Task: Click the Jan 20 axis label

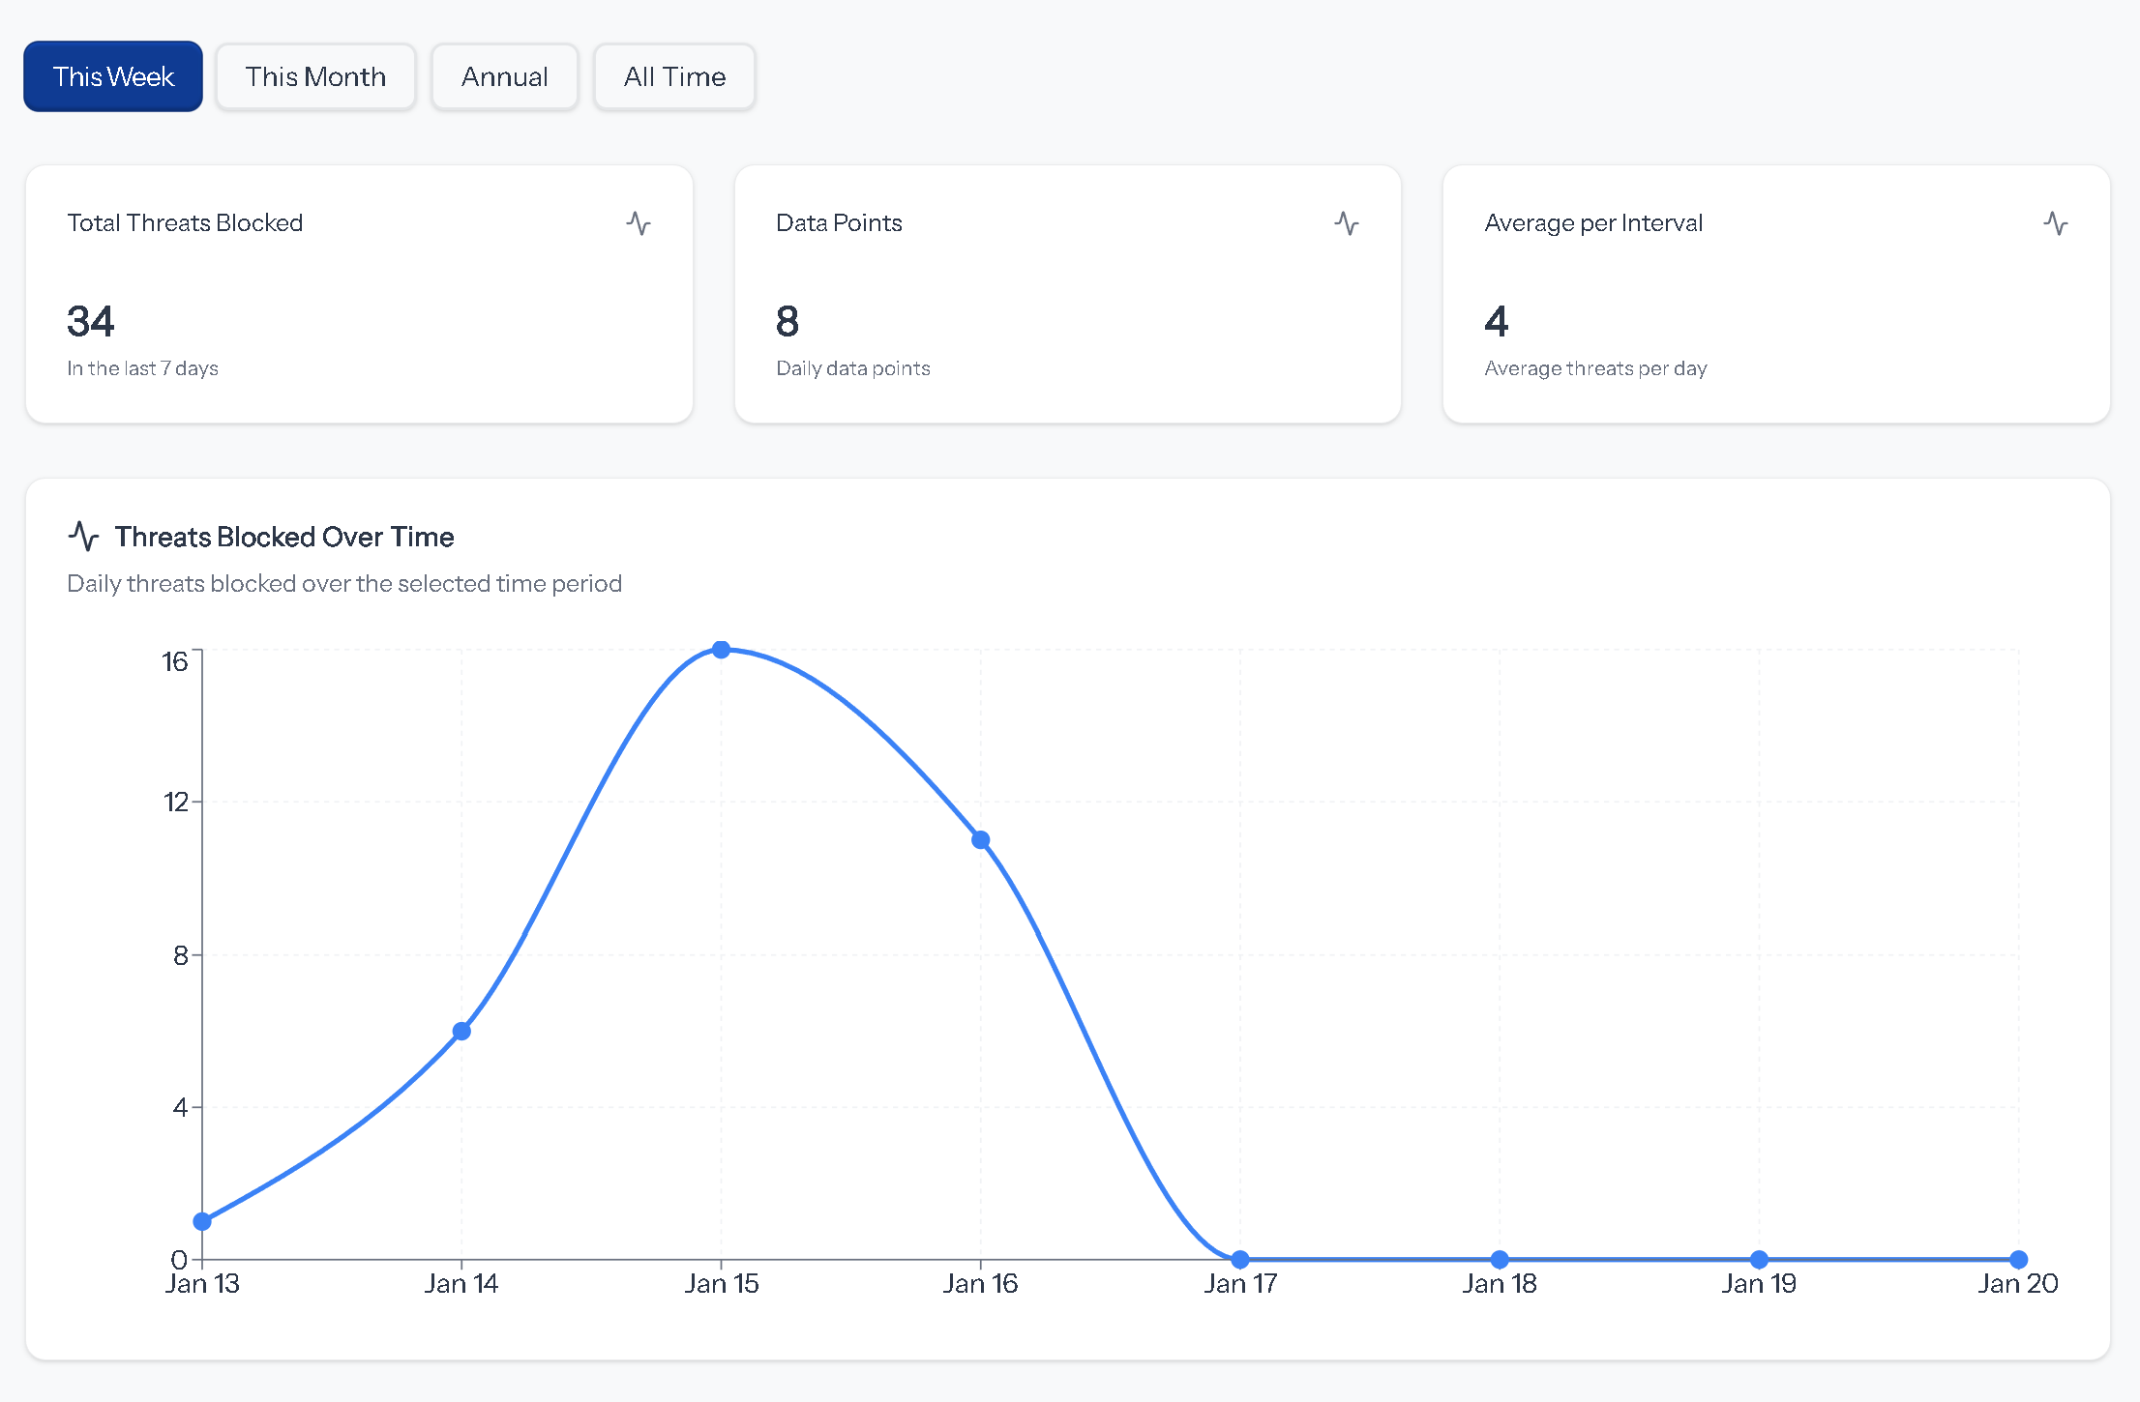Action: coord(2019,1283)
